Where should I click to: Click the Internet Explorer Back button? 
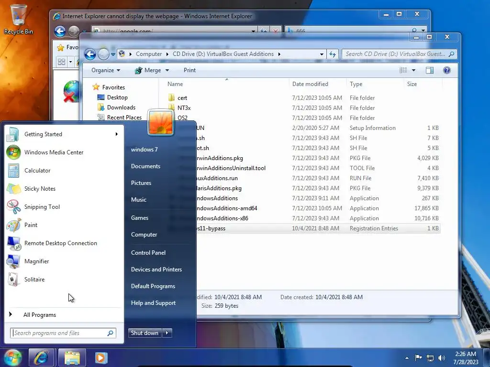(60, 31)
